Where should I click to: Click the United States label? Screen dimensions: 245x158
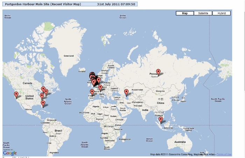click(29, 97)
